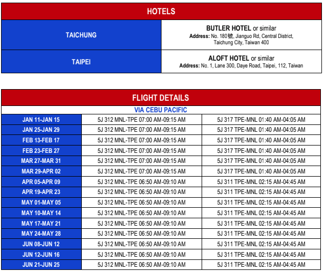Click the FLIGHT DETAILS header
The height and width of the screenshot is (271, 323).
161,98
